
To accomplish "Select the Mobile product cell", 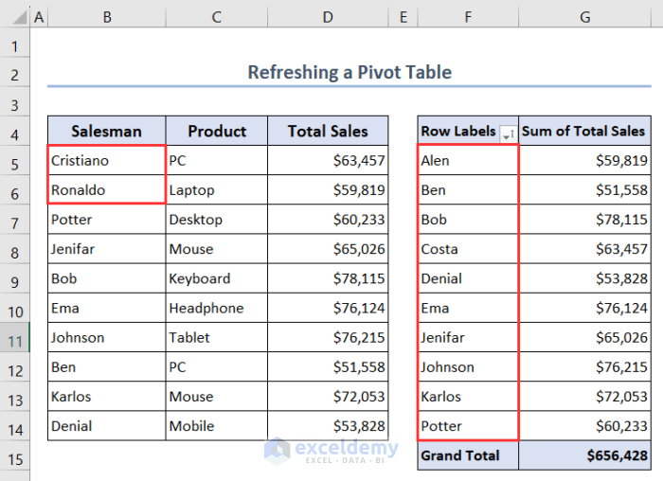I will [217, 426].
